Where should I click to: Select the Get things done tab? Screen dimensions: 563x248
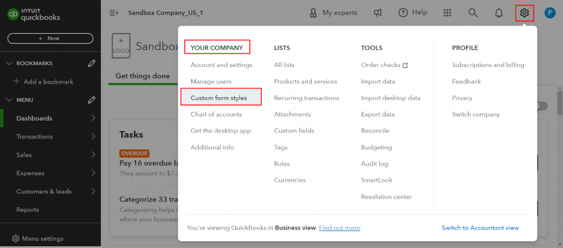point(142,76)
